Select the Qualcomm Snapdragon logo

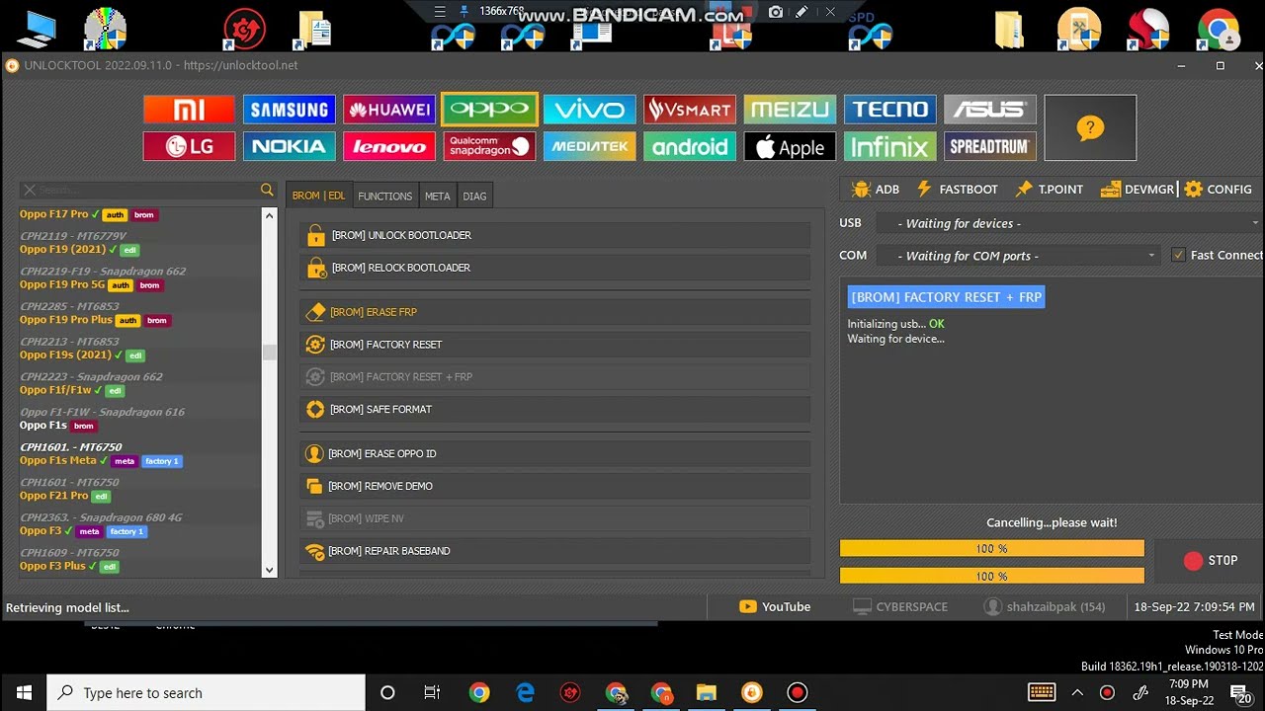pyautogui.click(x=489, y=146)
